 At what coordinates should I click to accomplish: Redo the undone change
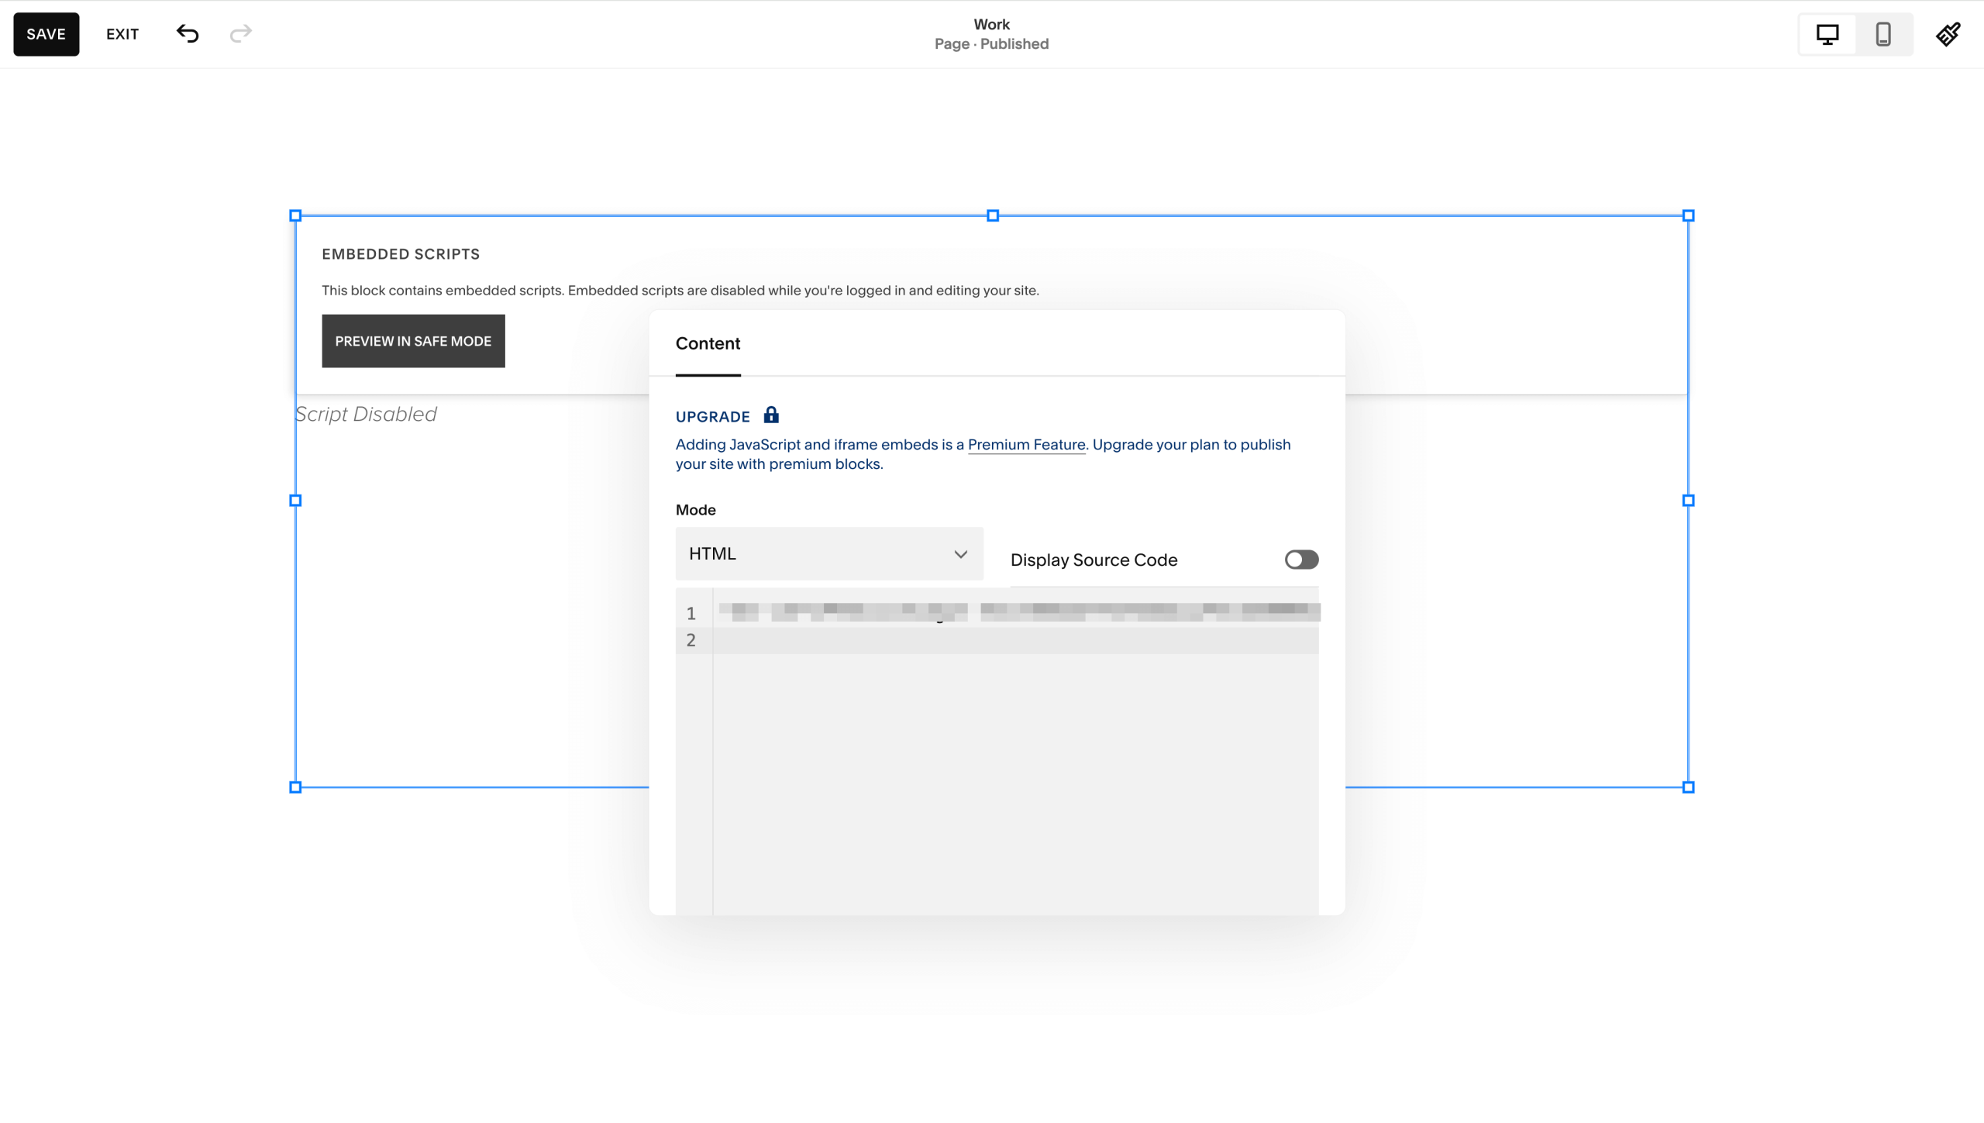[x=240, y=33]
